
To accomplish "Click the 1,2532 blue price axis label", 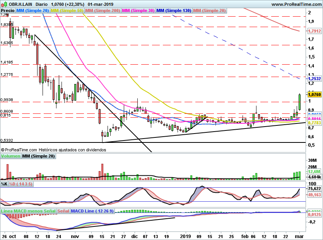I will point(314,79).
